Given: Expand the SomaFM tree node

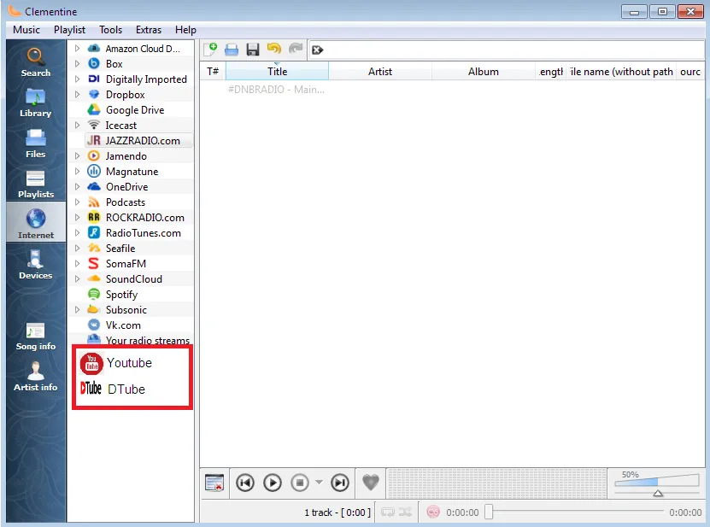Looking at the screenshot, I should [x=78, y=263].
